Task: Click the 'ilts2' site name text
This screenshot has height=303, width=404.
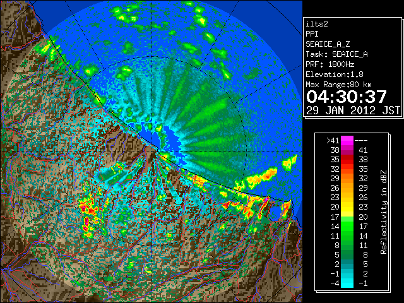Action: pos(317,24)
